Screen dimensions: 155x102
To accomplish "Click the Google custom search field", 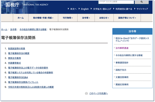I will 116,2.
